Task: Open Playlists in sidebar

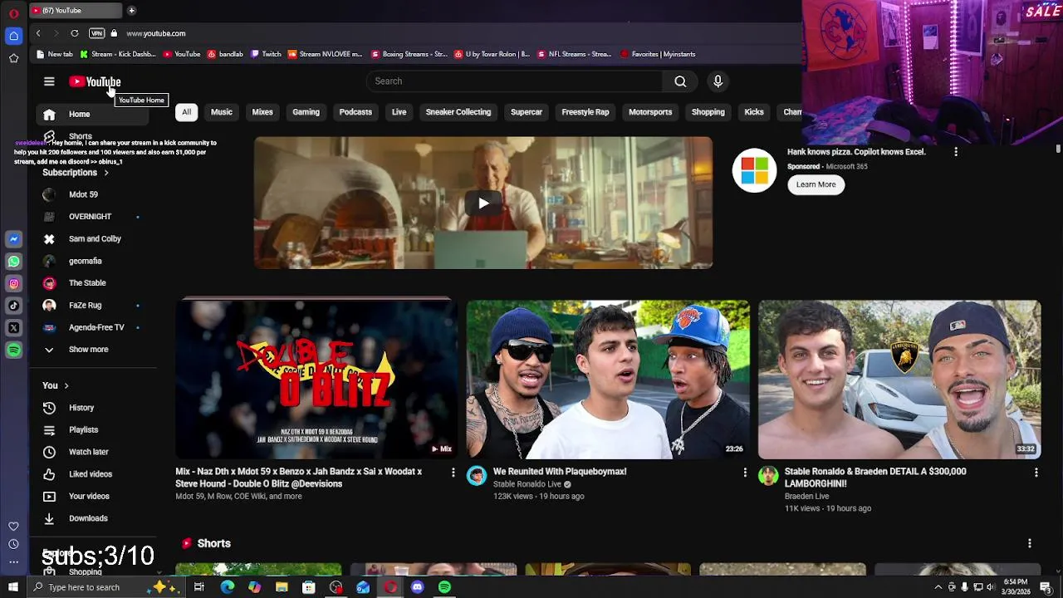Action: (93, 430)
